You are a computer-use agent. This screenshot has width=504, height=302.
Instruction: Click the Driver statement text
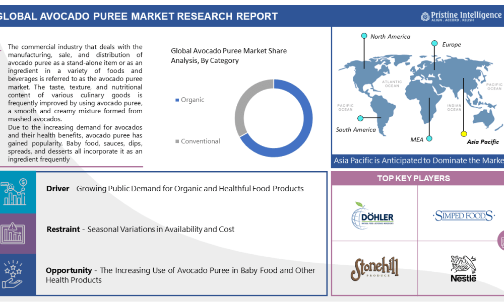point(175,189)
